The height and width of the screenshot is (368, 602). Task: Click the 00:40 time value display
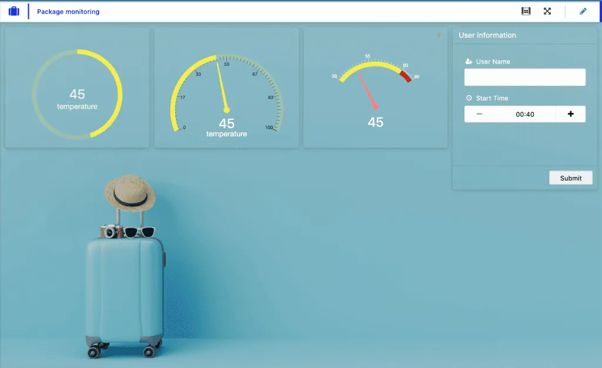525,113
